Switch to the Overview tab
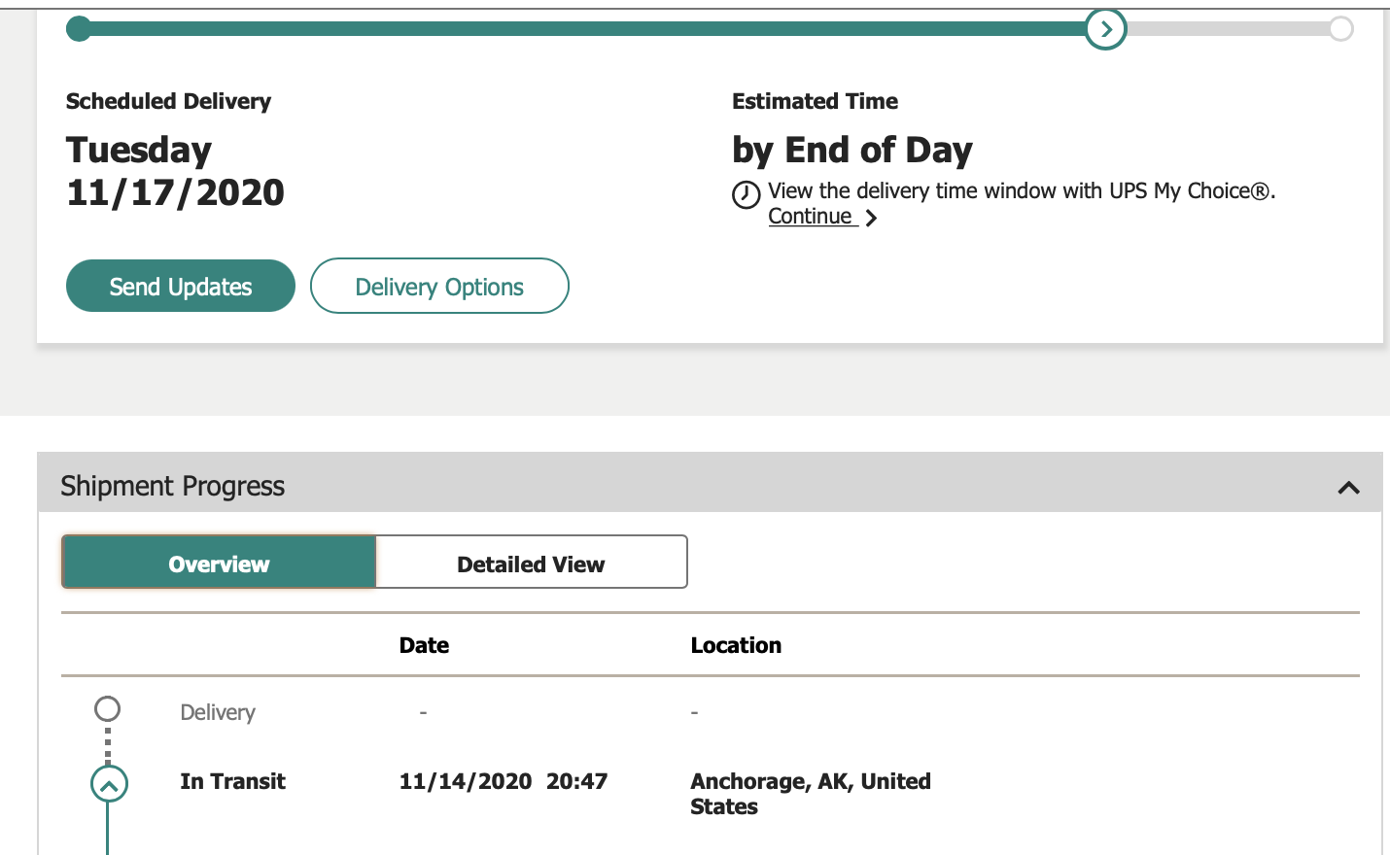Image resolution: width=1390 pixels, height=855 pixels. point(219,563)
